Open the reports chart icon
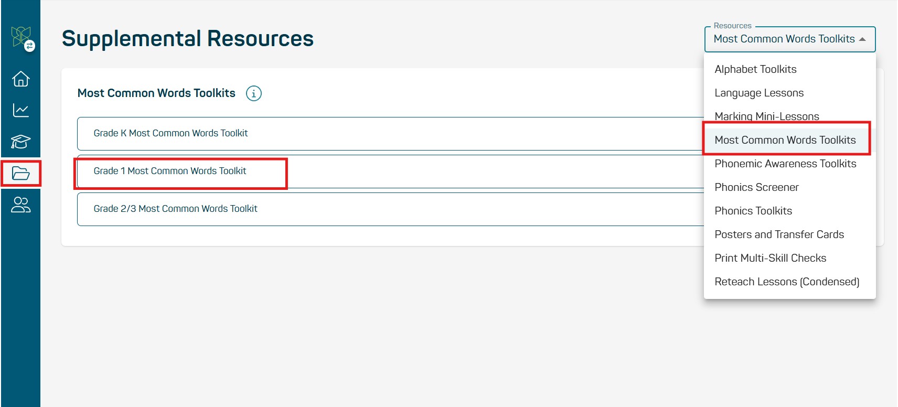This screenshot has height=407, width=898. (x=21, y=110)
